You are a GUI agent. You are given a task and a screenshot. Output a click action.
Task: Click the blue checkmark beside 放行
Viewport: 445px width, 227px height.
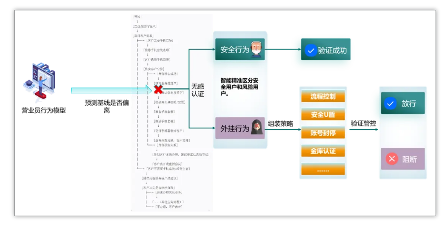pos(389,104)
